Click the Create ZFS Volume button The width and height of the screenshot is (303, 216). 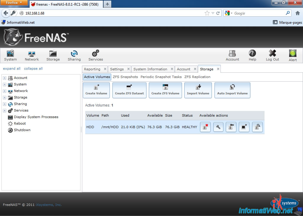(x=165, y=90)
